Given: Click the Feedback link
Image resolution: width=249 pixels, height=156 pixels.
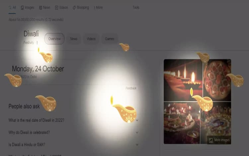Looking at the screenshot, I should (x=131, y=88).
